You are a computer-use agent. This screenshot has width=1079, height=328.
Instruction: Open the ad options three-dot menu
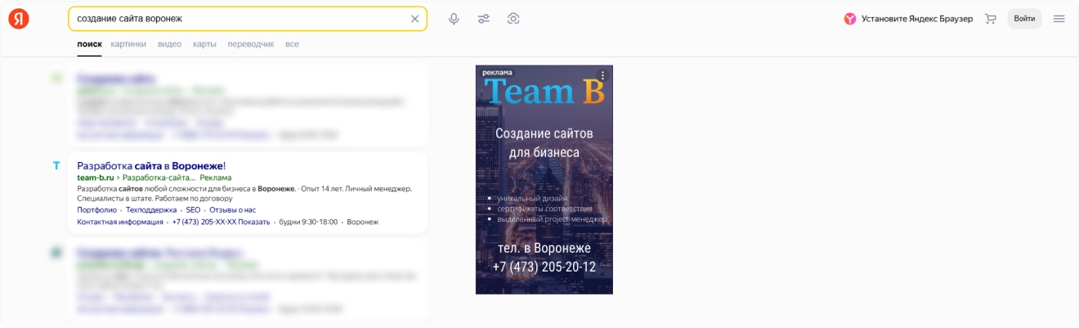603,75
